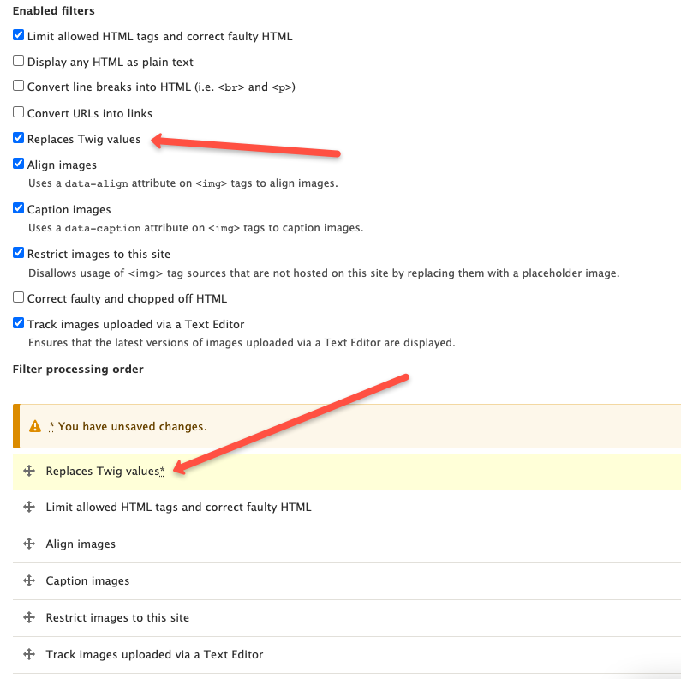Click the warning triangle icon in unsaved changes message
Viewport: 681px width, 679px height.
[x=35, y=426]
